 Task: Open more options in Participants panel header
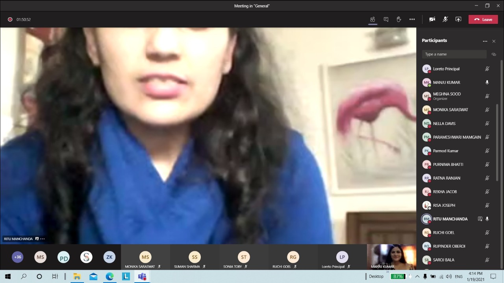coord(485,41)
